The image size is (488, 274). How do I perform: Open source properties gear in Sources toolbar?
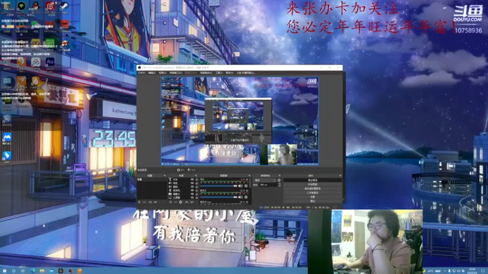(x=181, y=202)
